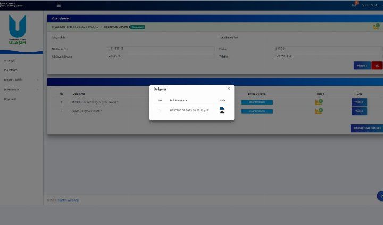Click the Ulaşım logo in sidebar

(18, 31)
